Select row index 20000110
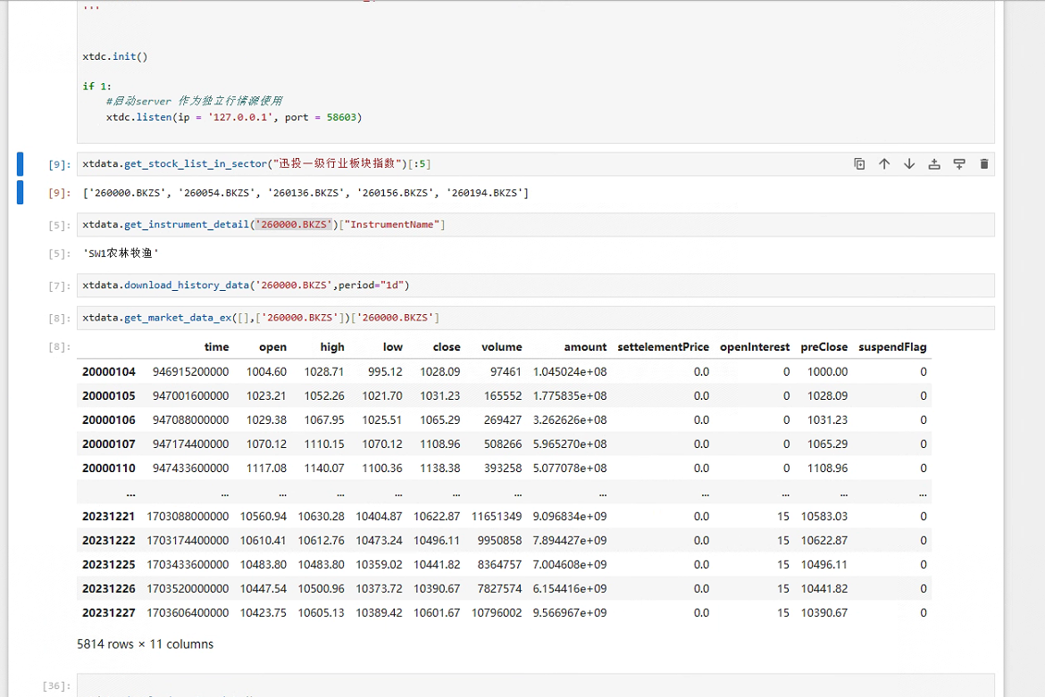 tap(109, 468)
